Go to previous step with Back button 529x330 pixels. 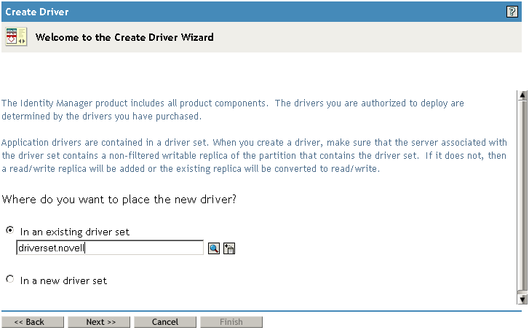tap(32, 322)
